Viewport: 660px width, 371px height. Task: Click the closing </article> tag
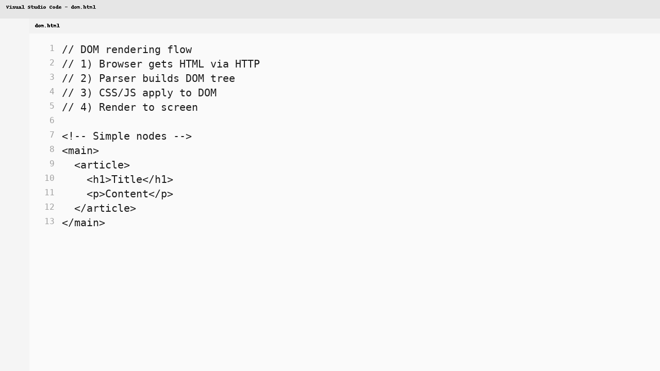click(105, 208)
